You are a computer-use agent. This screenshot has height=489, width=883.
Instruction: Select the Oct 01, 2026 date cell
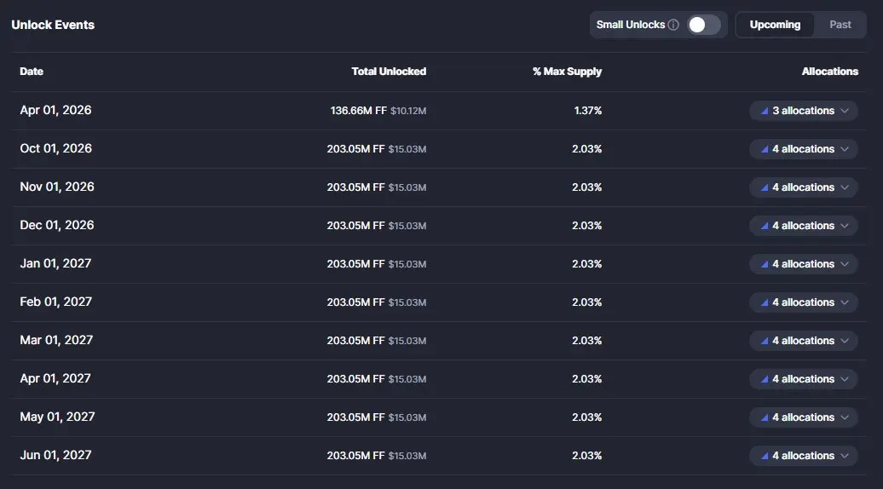pyautogui.click(x=56, y=149)
